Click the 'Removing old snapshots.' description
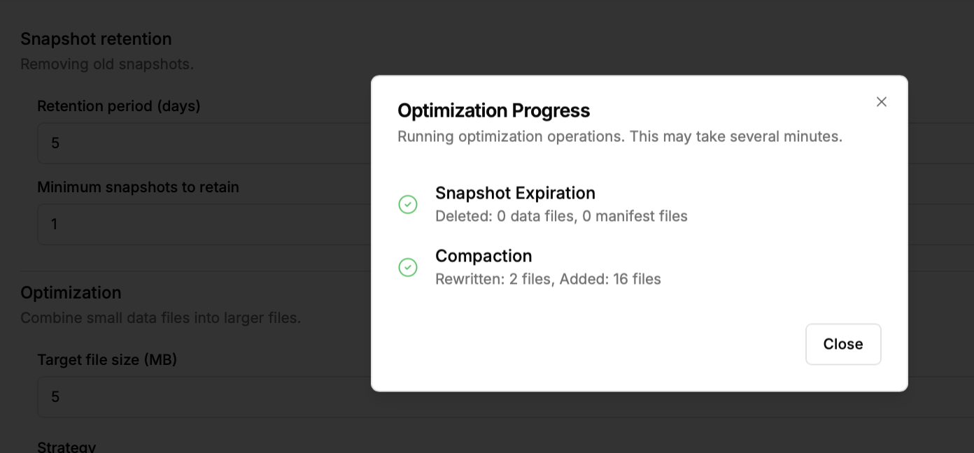The height and width of the screenshot is (453, 974). [107, 64]
